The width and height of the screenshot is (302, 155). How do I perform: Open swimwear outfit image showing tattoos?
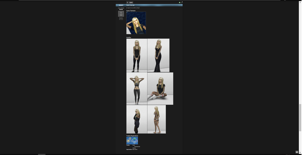click(x=157, y=120)
